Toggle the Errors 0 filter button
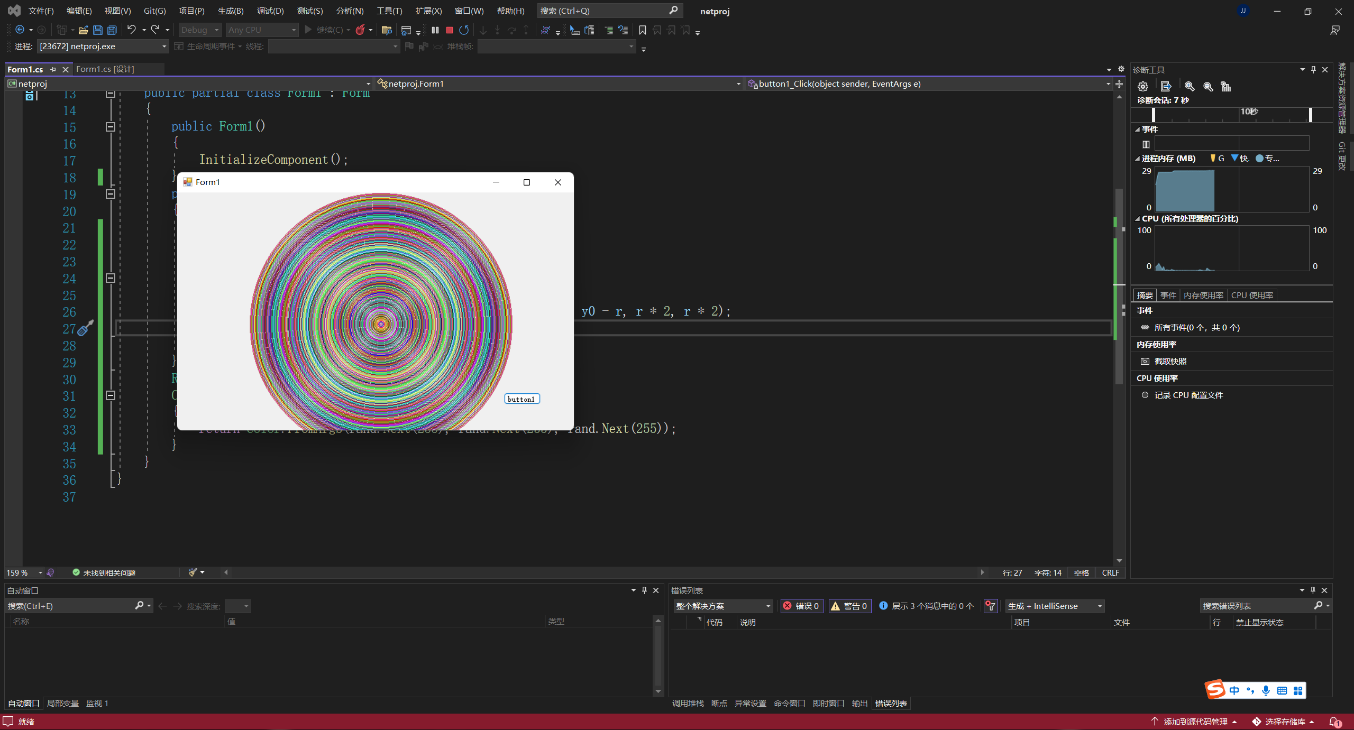This screenshot has height=730, width=1354. [x=801, y=606]
